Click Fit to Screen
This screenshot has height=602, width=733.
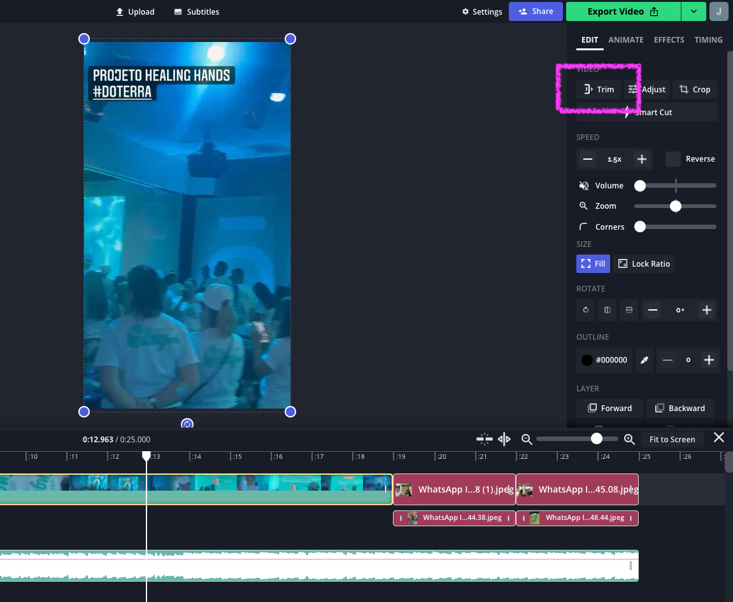point(672,439)
